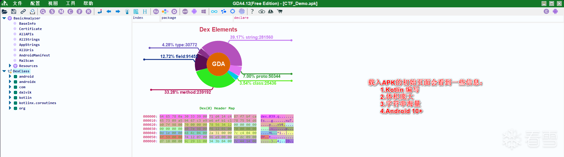
Task: Click the fingerprint toolbar icon
Action: 242,11
